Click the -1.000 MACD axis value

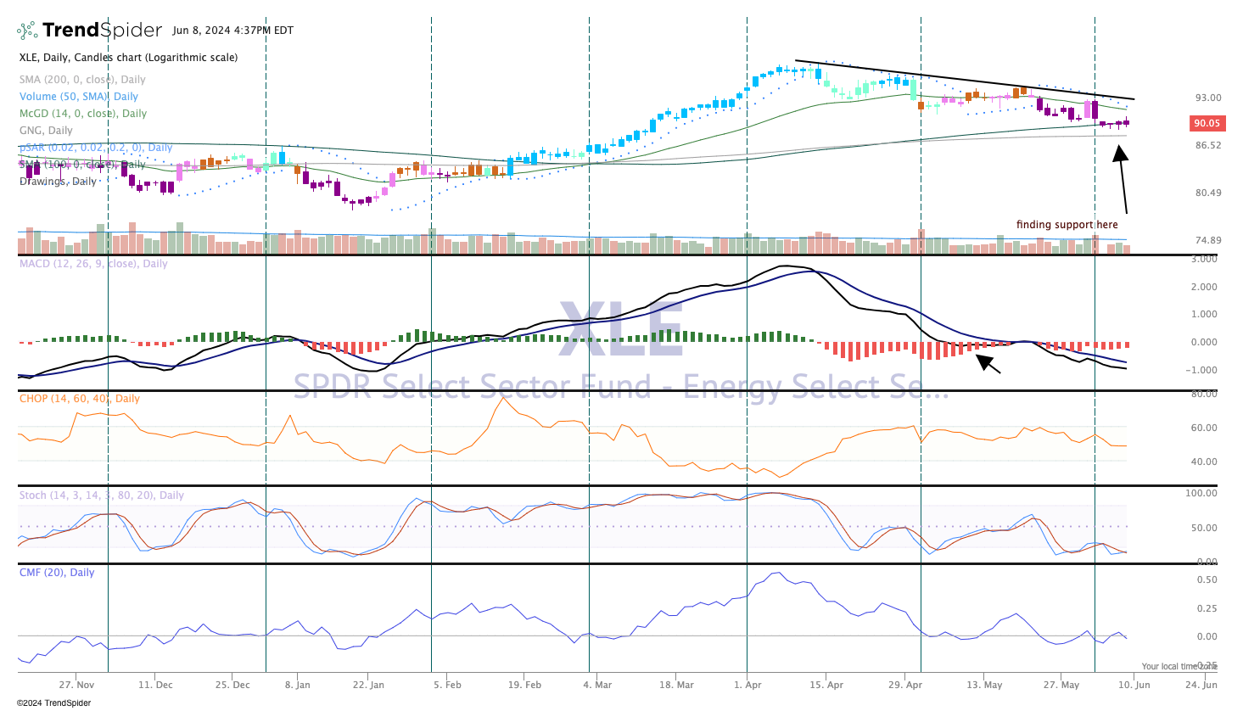coord(1203,370)
